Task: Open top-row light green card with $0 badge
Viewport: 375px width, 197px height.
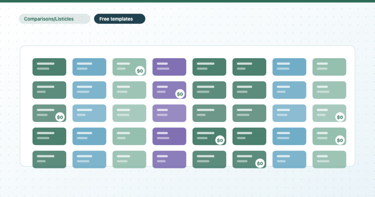Action: [x=129, y=67]
